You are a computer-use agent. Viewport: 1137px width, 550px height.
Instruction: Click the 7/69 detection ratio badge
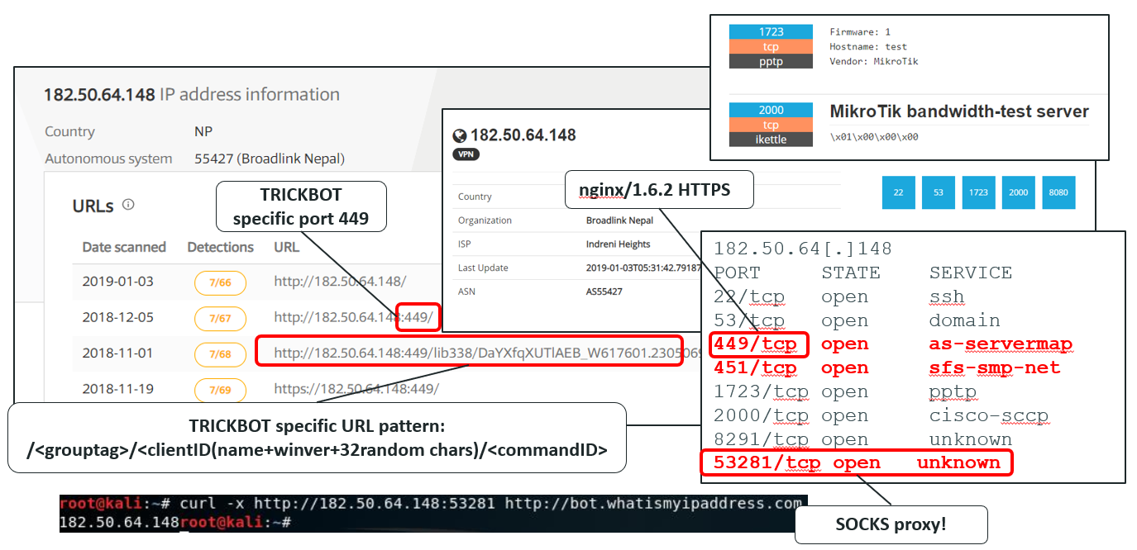pyautogui.click(x=220, y=390)
